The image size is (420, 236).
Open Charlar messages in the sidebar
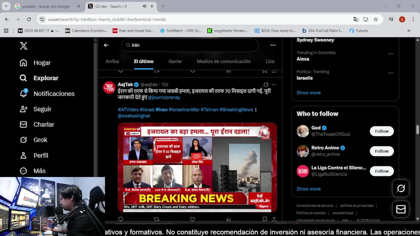[37, 125]
